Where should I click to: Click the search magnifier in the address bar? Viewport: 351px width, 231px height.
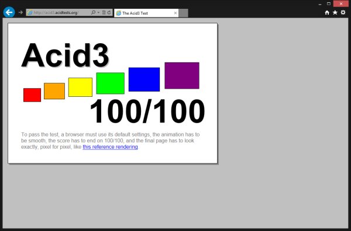94,12
